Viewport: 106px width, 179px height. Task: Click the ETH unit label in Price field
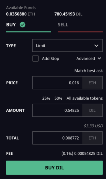pyautogui.click(x=92, y=83)
